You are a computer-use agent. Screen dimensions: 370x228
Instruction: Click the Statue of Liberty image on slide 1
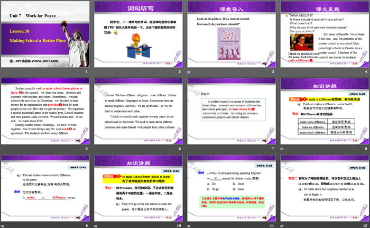(x=76, y=44)
